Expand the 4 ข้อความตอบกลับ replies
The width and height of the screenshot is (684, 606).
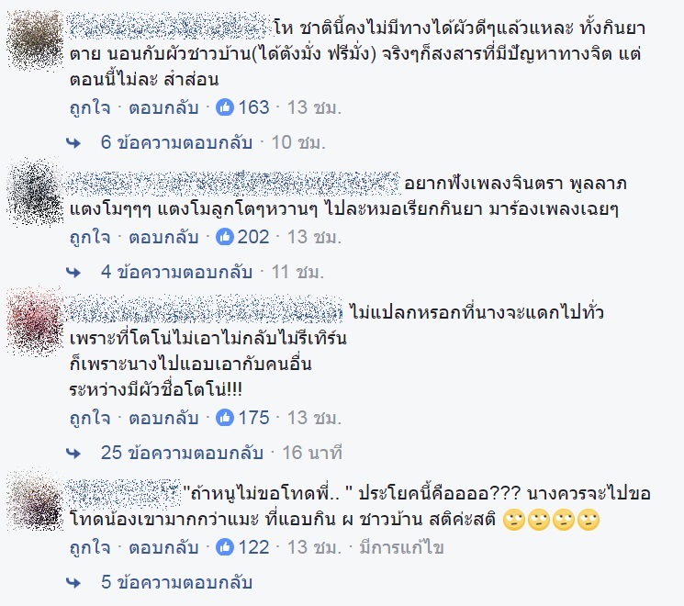pyautogui.click(x=176, y=273)
